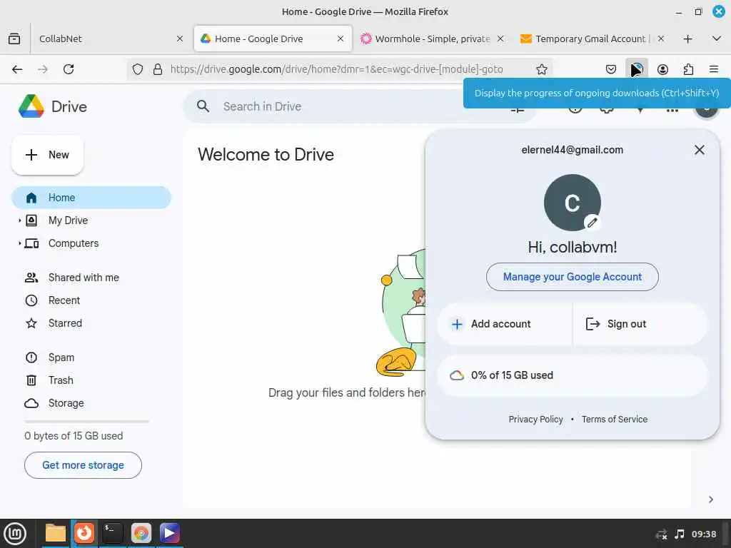Open Starred items
731x548 pixels.
tap(65, 323)
